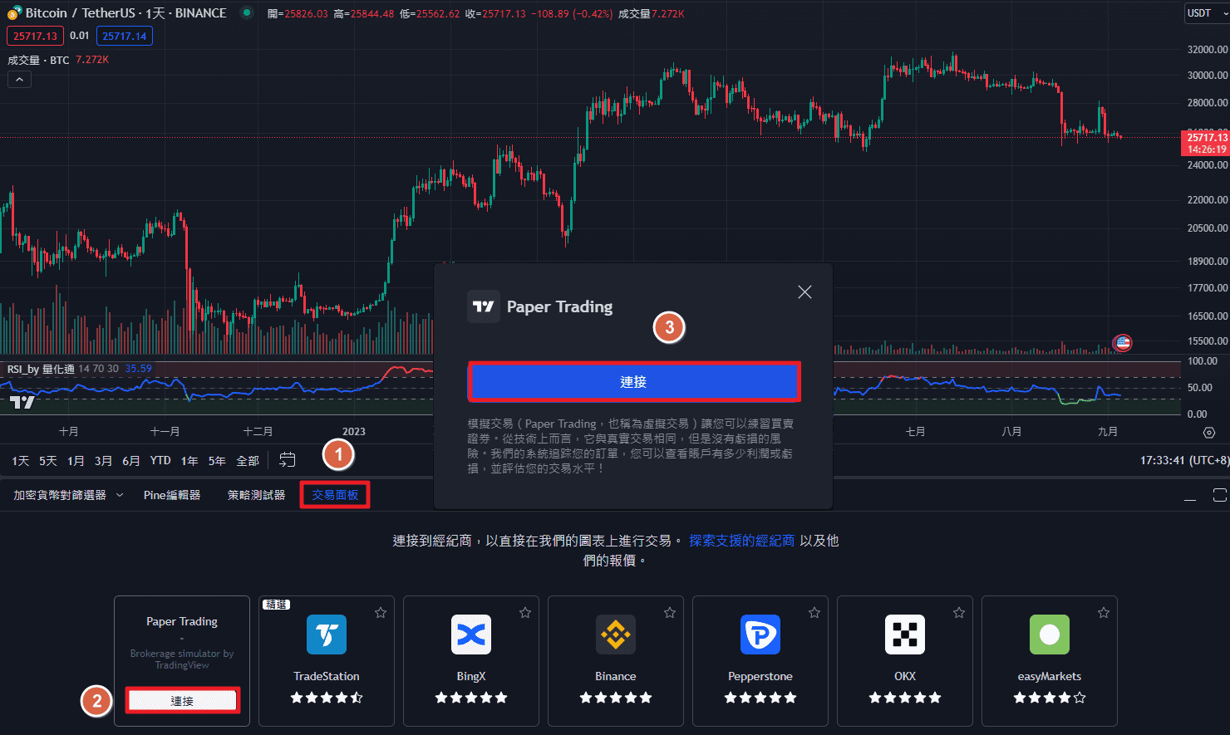Select the OKX broker logo
1230x735 pixels.
(905, 635)
